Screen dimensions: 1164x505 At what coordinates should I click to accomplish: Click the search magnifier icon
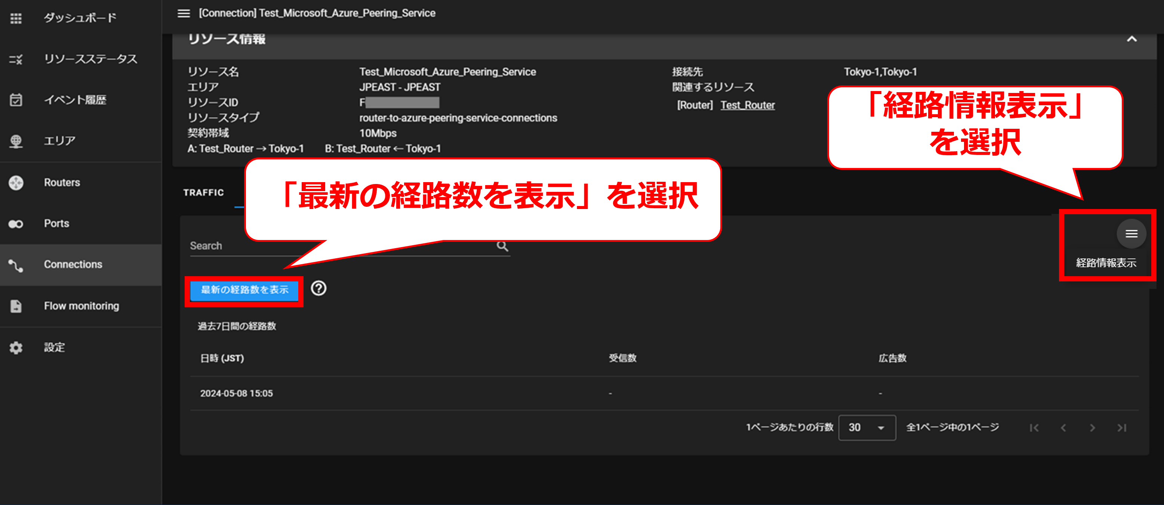pyautogui.click(x=502, y=246)
